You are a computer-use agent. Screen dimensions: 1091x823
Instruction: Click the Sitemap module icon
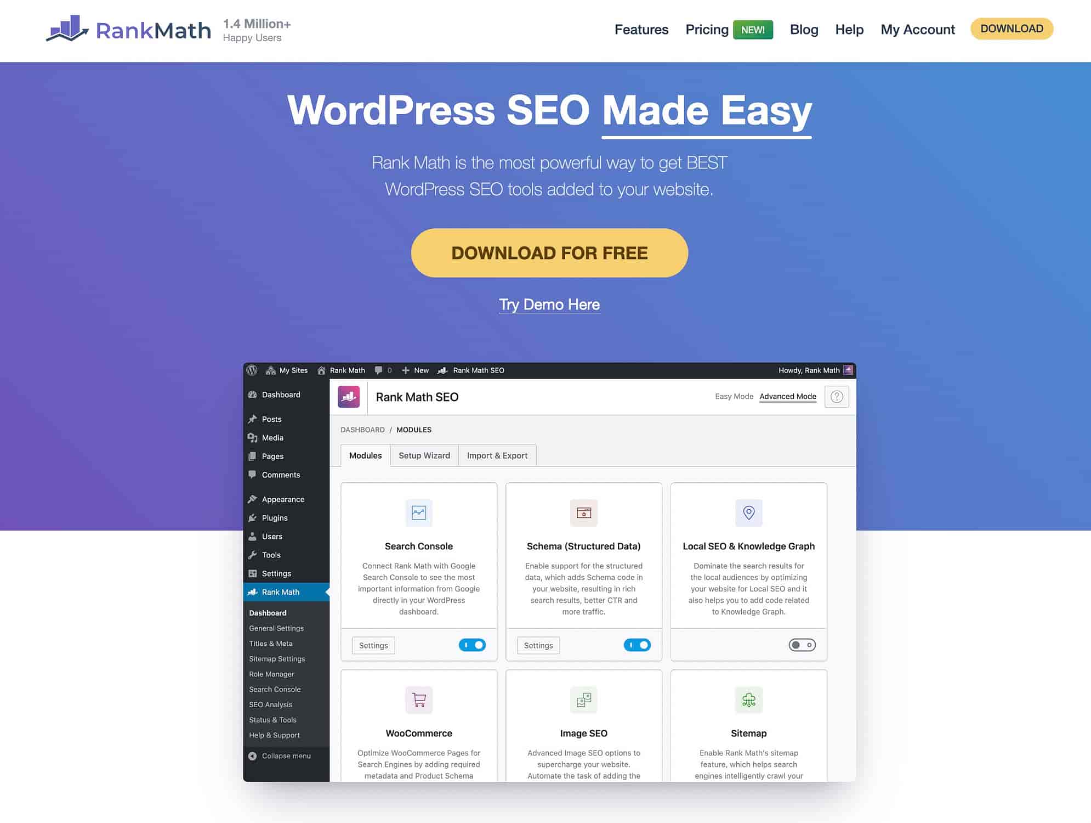[x=747, y=698]
